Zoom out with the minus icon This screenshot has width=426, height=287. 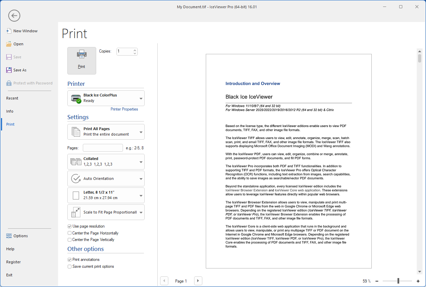[x=377, y=281]
